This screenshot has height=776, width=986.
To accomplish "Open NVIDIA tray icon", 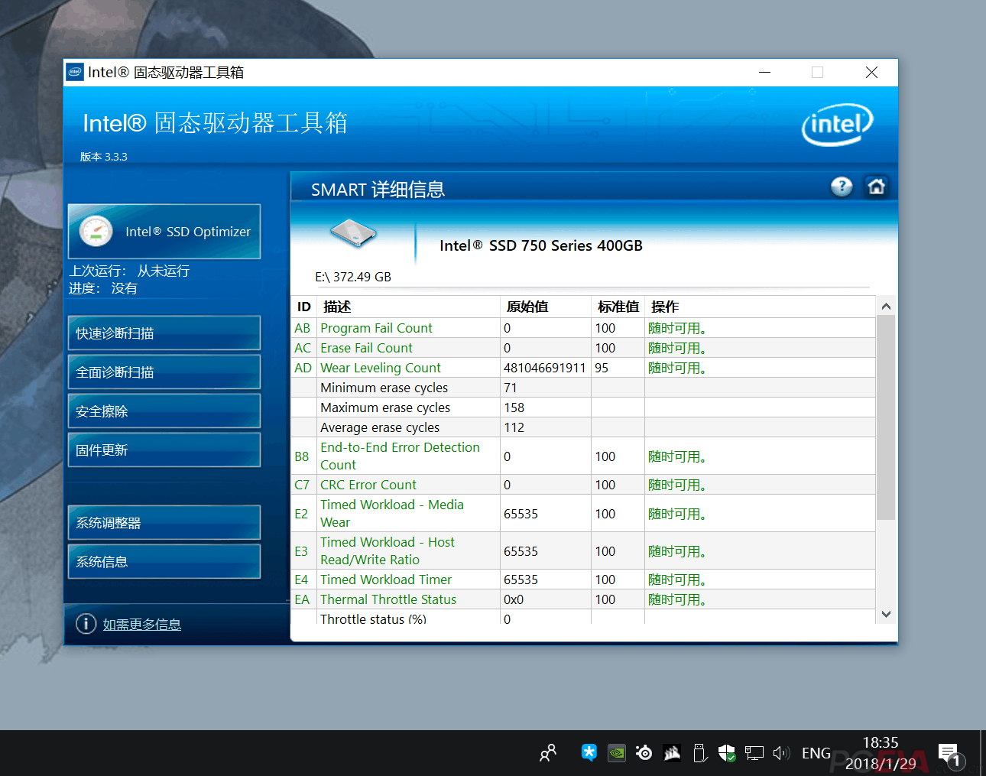I will tap(617, 753).
